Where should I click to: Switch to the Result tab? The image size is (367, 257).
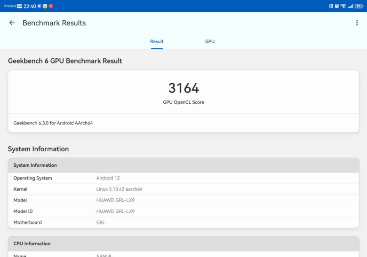(157, 41)
